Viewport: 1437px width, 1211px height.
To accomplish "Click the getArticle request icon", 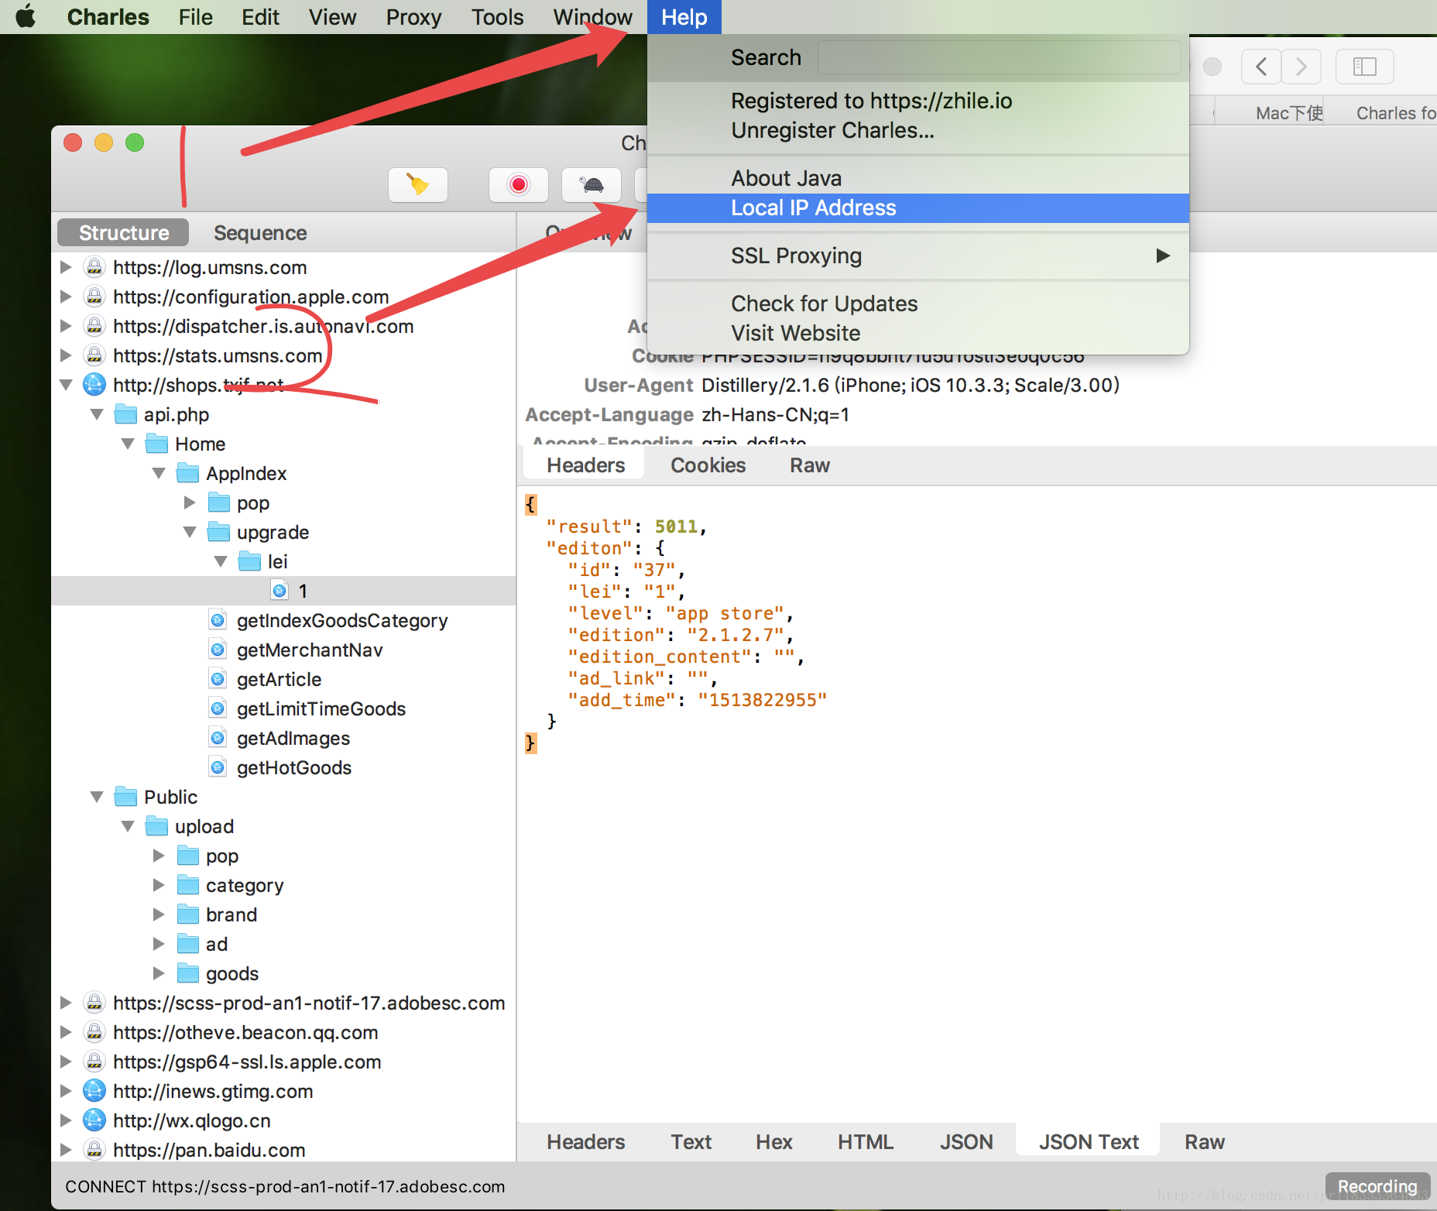I will [x=218, y=679].
